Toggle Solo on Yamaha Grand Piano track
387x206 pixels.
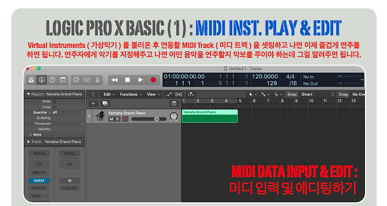[x=117, y=119]
